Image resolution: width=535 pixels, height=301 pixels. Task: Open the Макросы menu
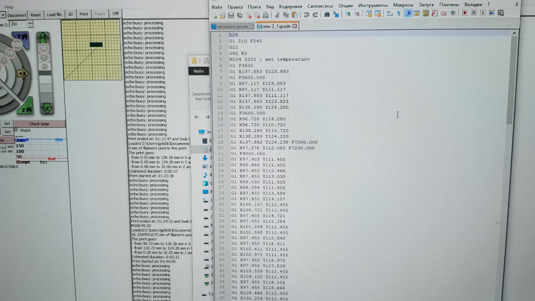tap(403, 5)
